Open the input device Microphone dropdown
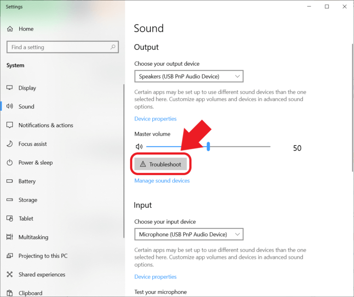354x297 pixels. tap(189, 234)
